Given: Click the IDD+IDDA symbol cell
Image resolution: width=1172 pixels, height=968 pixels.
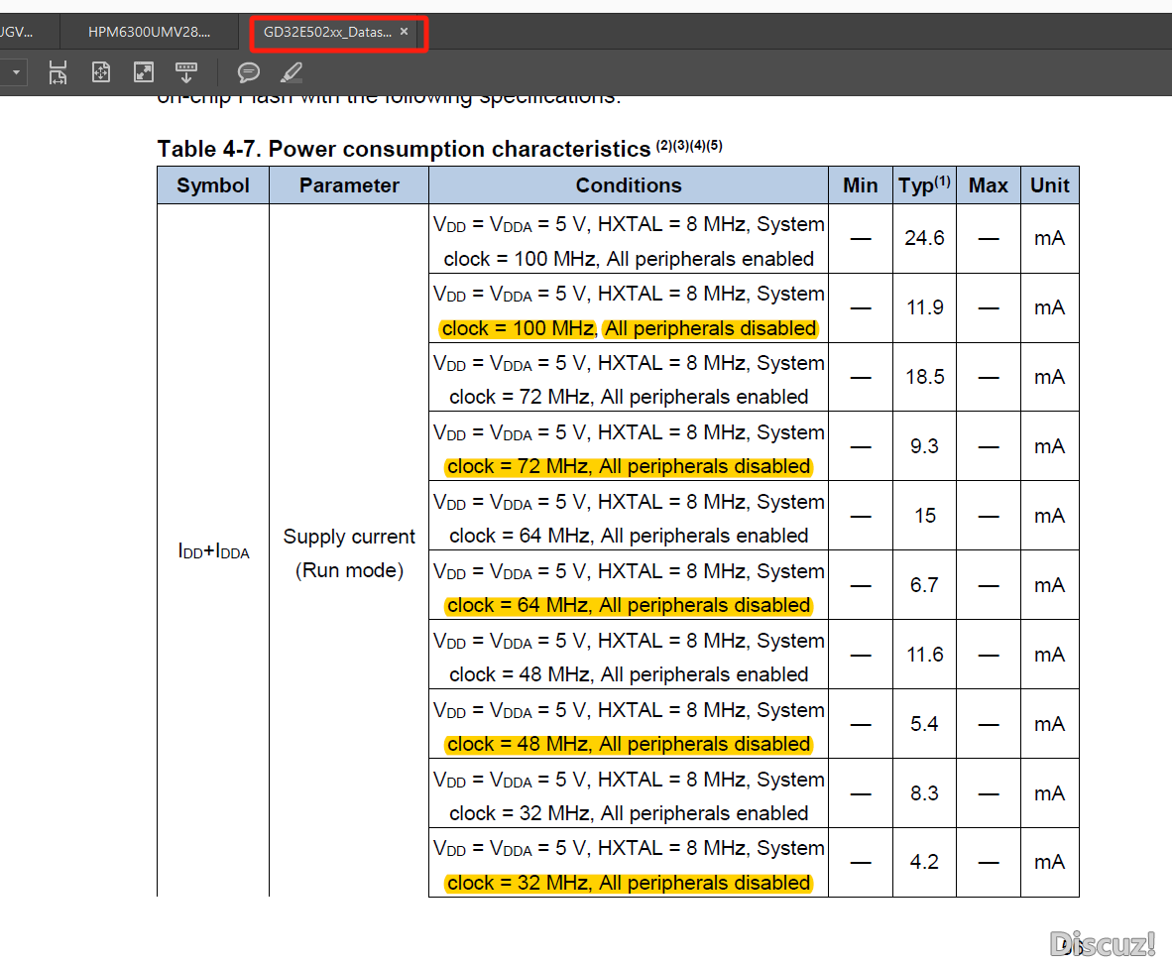Looking at the screenshot, I should pyautogui.click(x=213, y=551).
